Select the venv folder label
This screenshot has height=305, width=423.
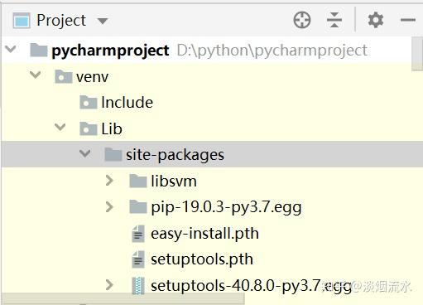tap(93, 77)
